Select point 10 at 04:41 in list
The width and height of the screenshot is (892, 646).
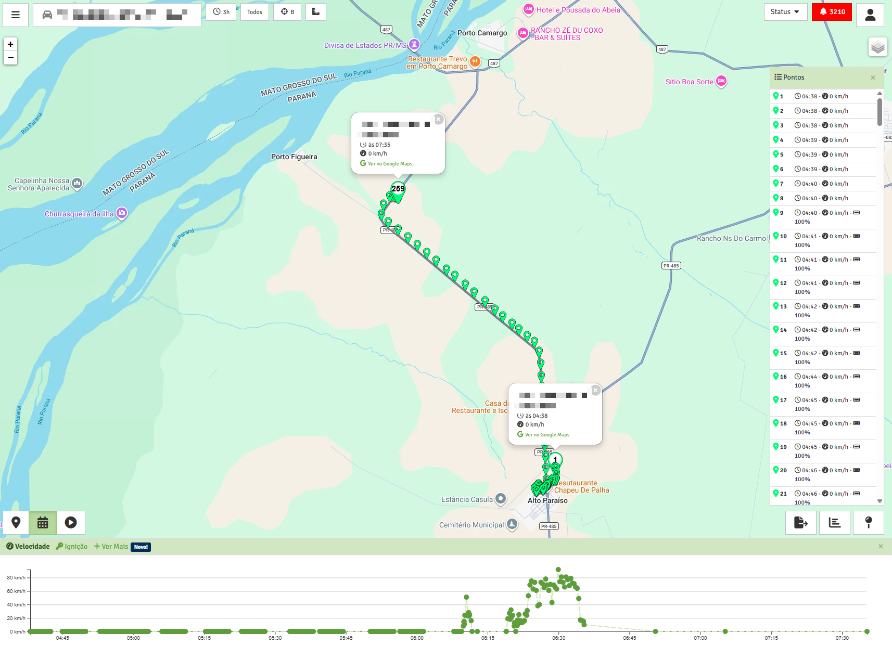pos(823,240)
